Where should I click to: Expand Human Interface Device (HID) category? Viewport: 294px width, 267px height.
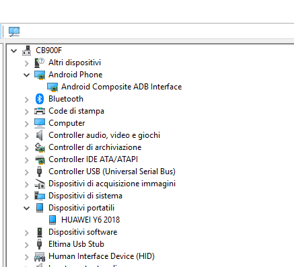pos(27,257)
